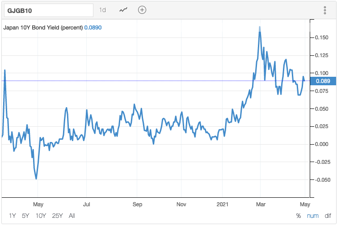This screenshot has width=337, height=225.
Task: Show the 10Y time range
Action: (x=41, y=216)
